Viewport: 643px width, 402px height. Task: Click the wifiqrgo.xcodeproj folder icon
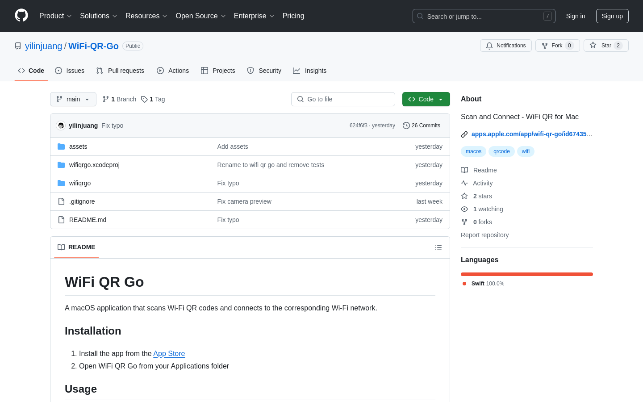(61, 165)
